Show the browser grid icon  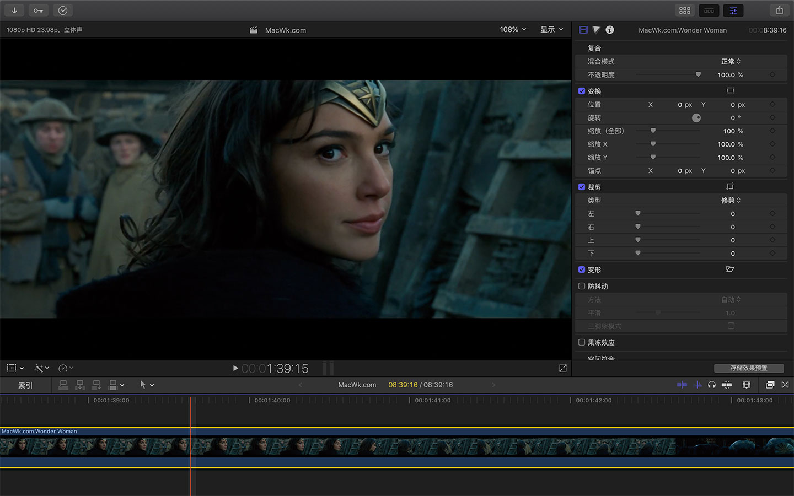685,10
